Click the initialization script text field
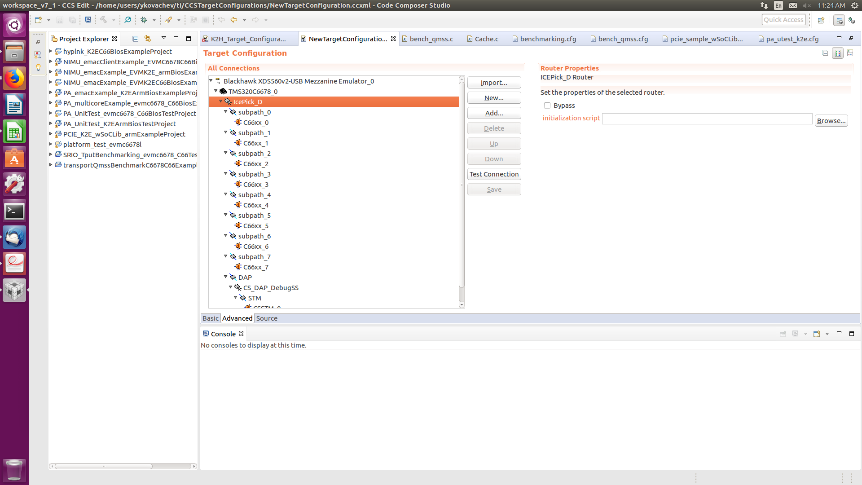The height and width of the screenshot is (485, 862). [x=707, y=119]
